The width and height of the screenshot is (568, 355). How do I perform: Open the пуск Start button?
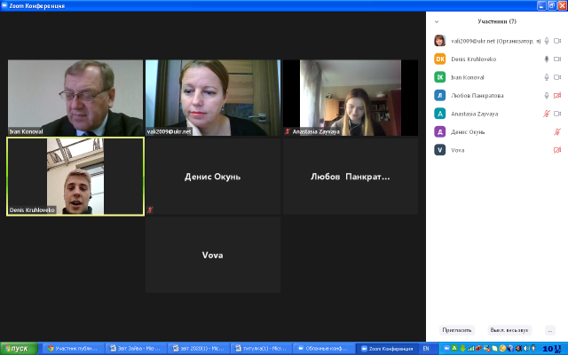click(x=19, y=349)
